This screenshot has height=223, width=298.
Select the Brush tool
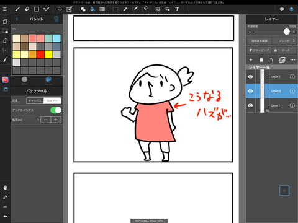point(17,9)
